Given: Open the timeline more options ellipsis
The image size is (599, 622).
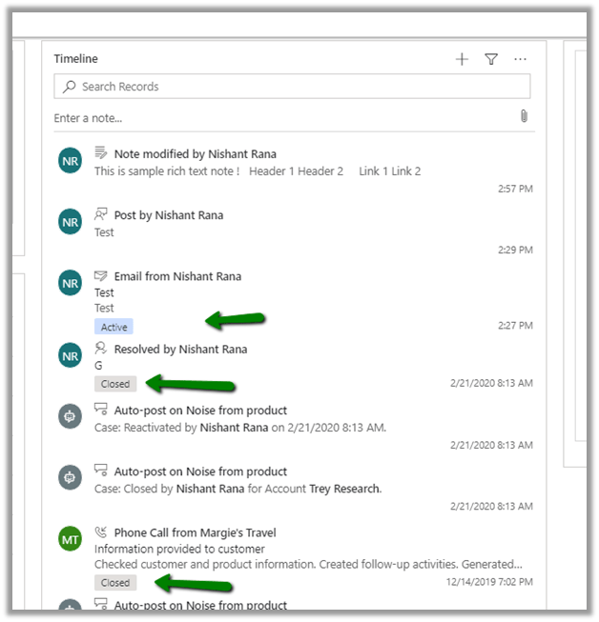Looking at the screenshot, I should point(520,59).
